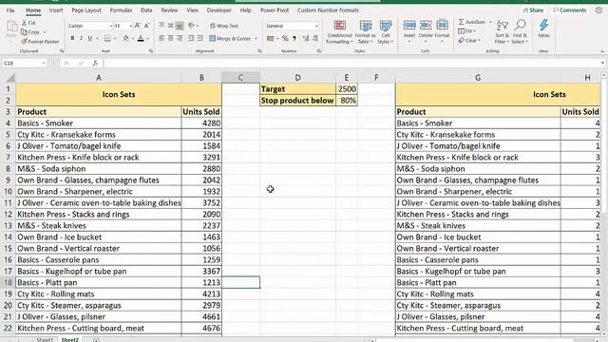Click Increase Indent icon
Viewport: 608px width, 342px height.
(x=200, y=38)
